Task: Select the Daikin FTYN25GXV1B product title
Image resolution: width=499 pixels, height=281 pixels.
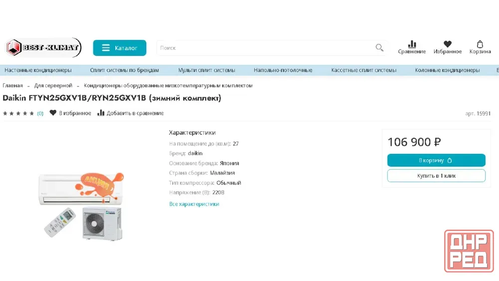Action: pos(112,98)
